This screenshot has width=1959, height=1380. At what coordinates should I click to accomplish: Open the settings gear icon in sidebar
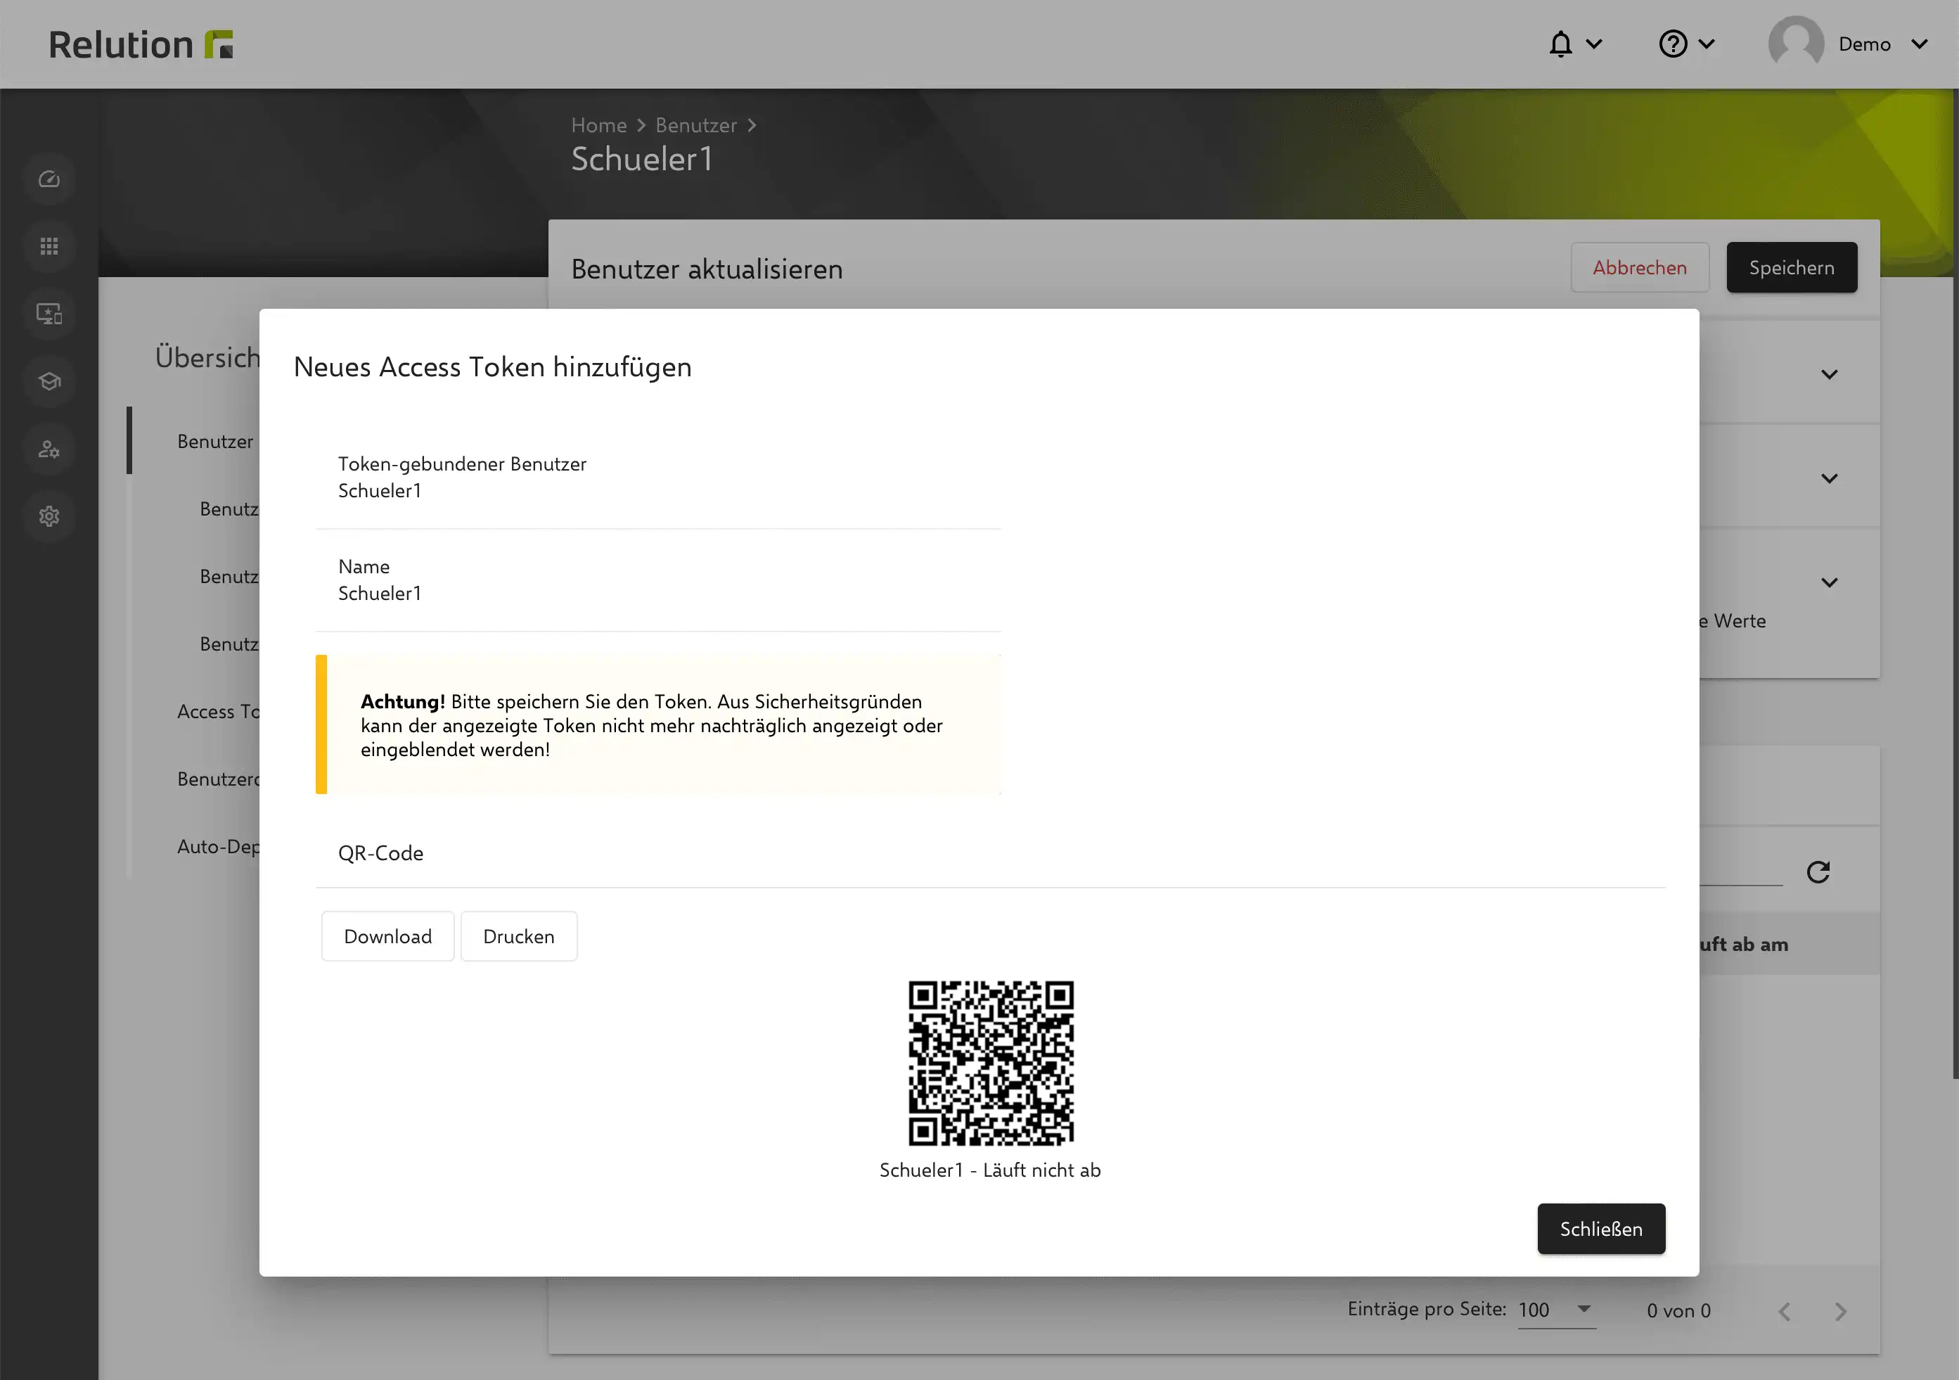(49, 516)
